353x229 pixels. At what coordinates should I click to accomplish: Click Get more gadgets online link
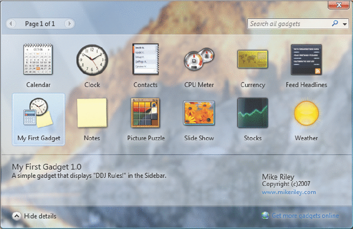305,215
